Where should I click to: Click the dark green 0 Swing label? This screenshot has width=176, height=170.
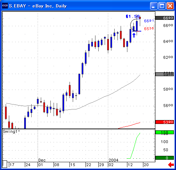tap(165, 158)
